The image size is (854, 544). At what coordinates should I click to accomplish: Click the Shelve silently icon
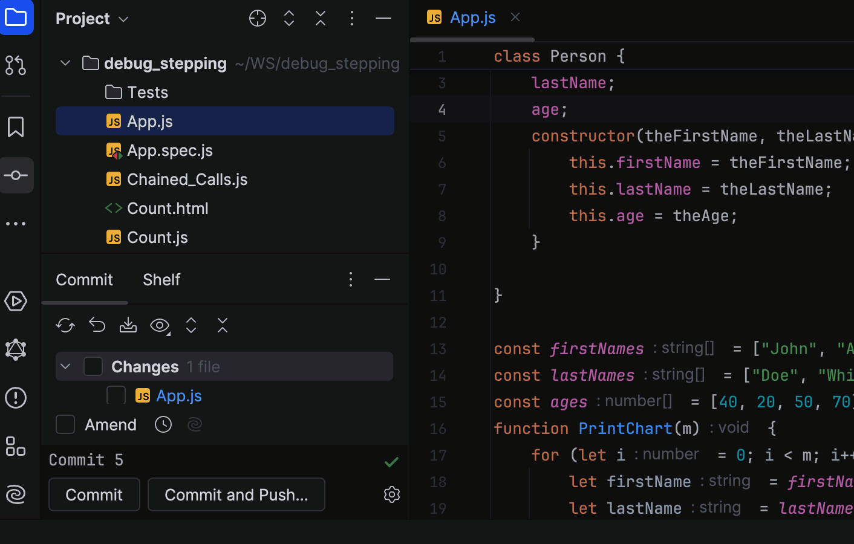point(128,325)
